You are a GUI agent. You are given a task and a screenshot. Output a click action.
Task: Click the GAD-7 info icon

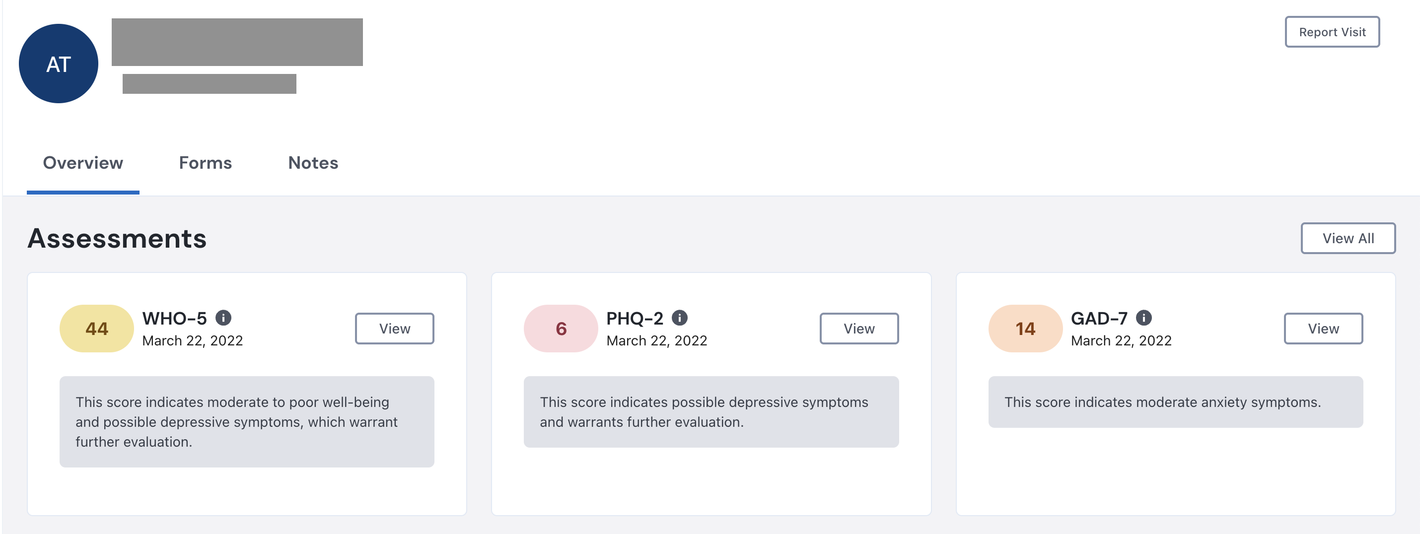(1144, 318)
